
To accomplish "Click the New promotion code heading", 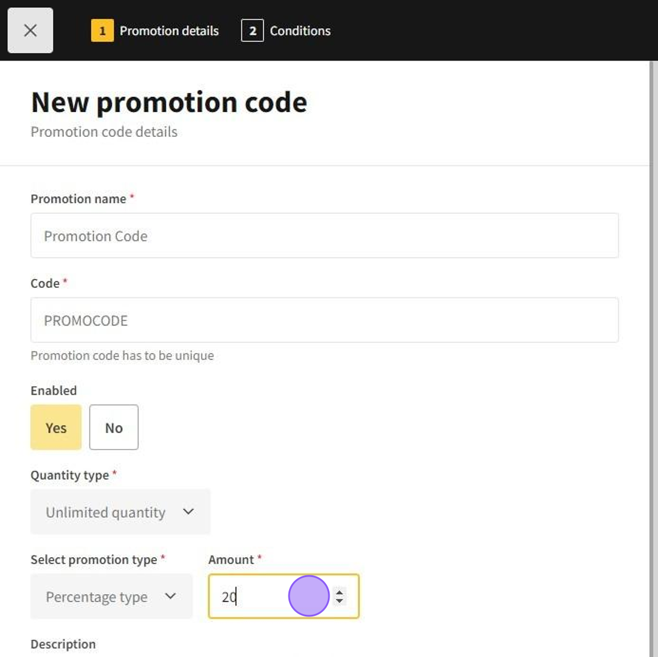I will (169, 102).
